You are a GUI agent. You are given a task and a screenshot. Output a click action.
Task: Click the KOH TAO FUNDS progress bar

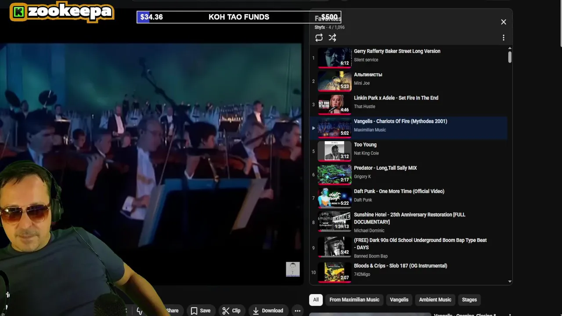(x=239, y=17)
